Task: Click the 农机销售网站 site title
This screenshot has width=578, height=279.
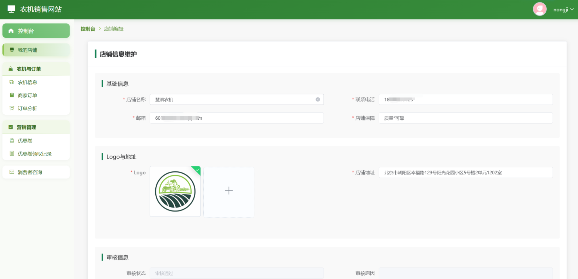Action: tap(41, 9)
